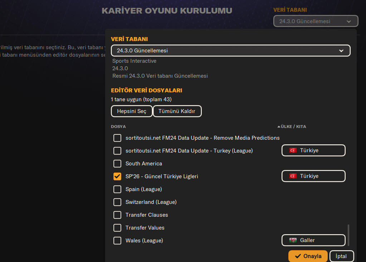366x262 pixels.
Task: Tick the Transfer Values checkbox
Action: (117, 228)
